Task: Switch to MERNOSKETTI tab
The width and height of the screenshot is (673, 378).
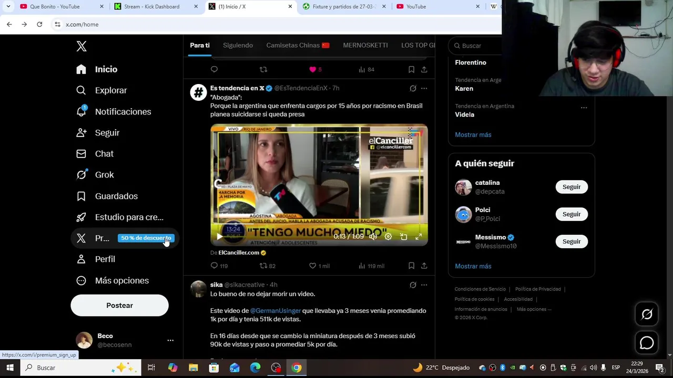Action: point(365,45)
